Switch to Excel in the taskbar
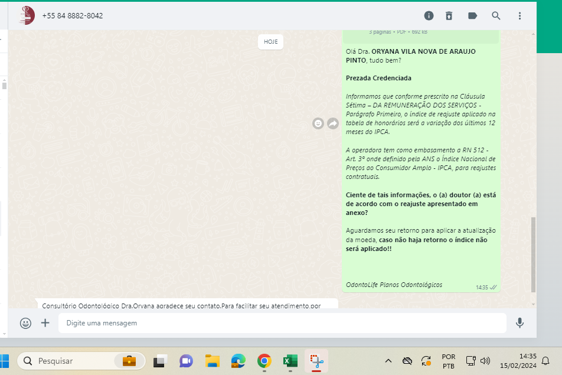The height and width of the screenshot is (375, 562). point(290,361)
